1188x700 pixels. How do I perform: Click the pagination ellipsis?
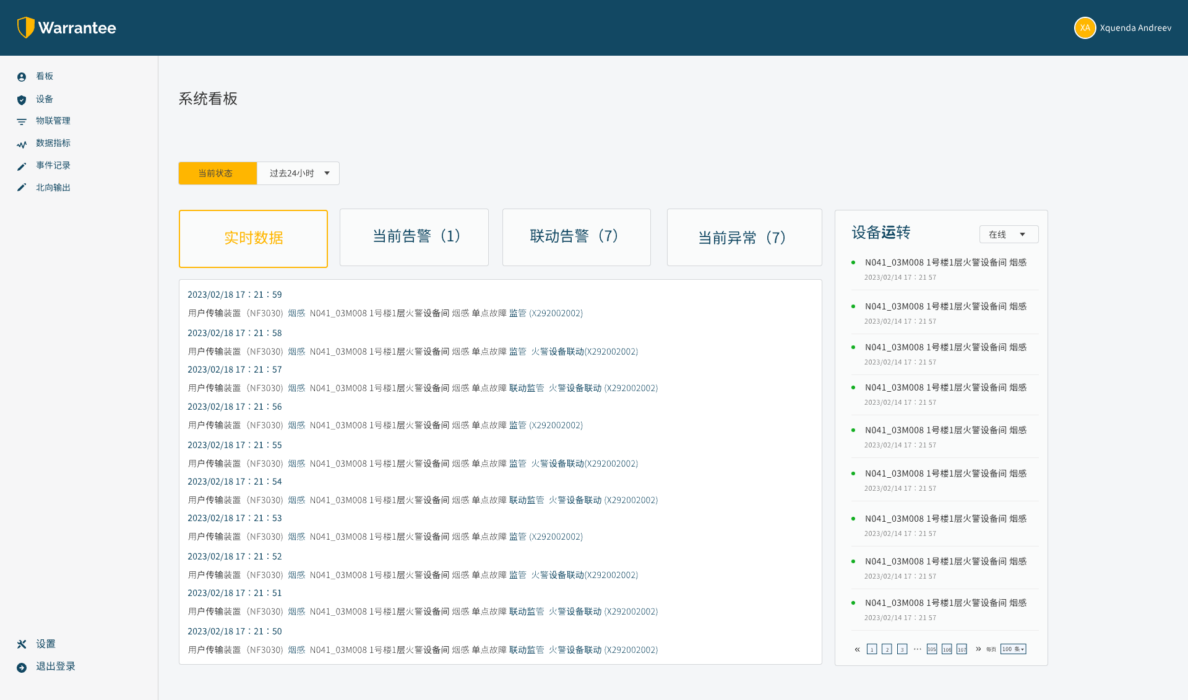pos(917,649)
